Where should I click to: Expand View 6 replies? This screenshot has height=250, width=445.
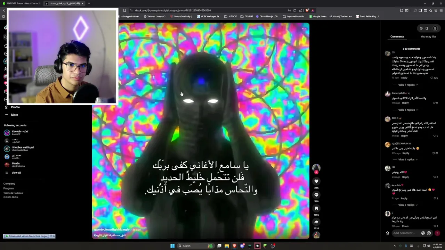click(x=408, y=110)
